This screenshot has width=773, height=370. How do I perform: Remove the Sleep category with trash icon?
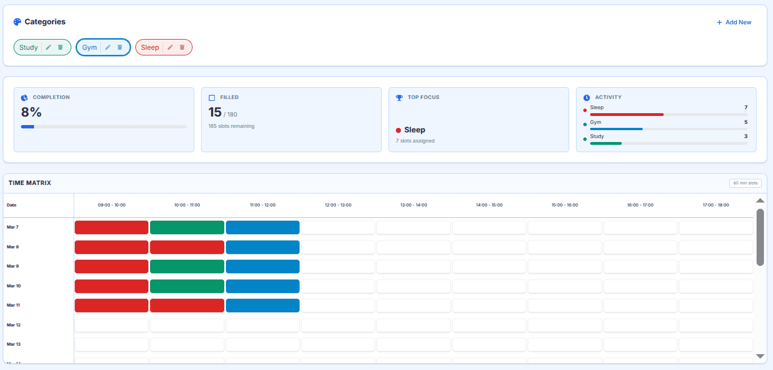[x=182, y=48]
